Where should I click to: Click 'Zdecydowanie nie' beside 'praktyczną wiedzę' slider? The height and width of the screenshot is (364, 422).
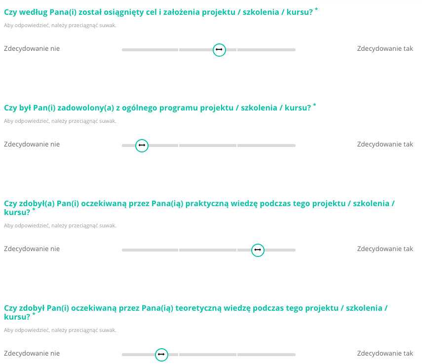coord(32,249)
